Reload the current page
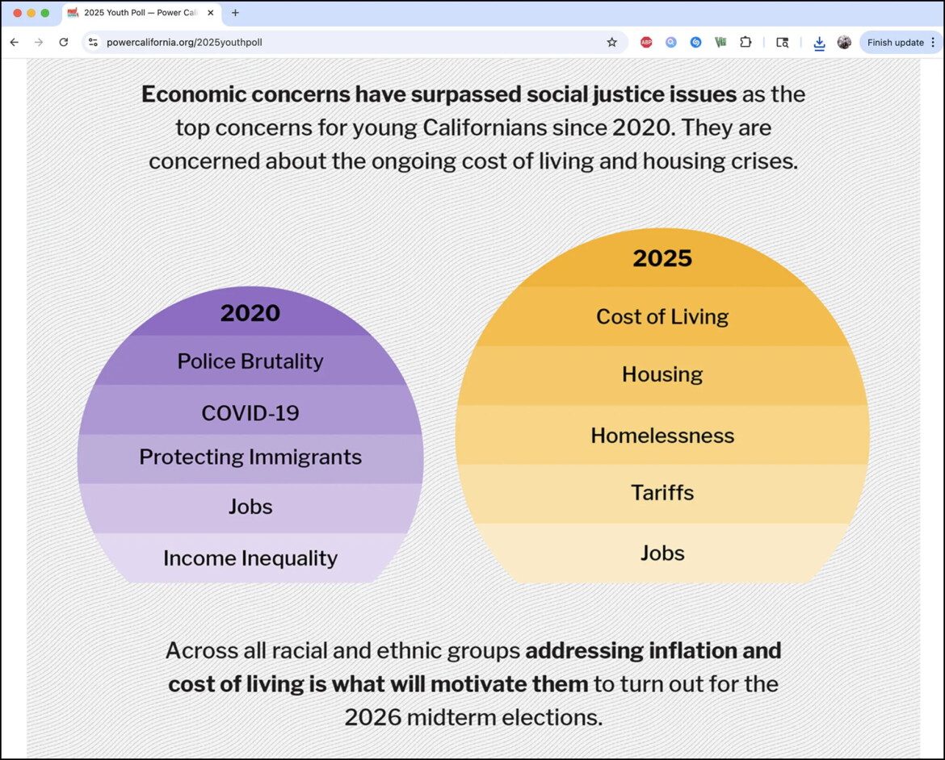The height and width of the screenshot is (760, 945). (63, 42)
